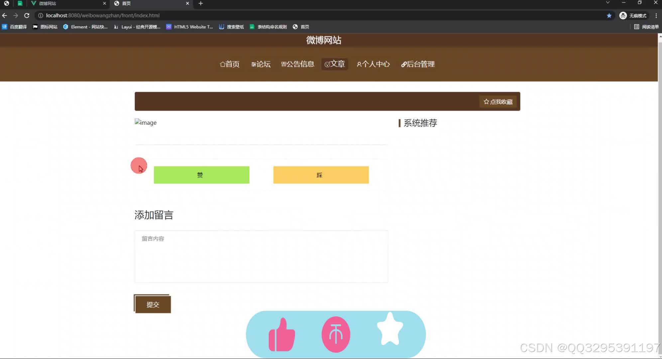The height and width of the screenshot is (359, 662).
Task: Close the 微博网站 browser tab
Action: (104, 3)
